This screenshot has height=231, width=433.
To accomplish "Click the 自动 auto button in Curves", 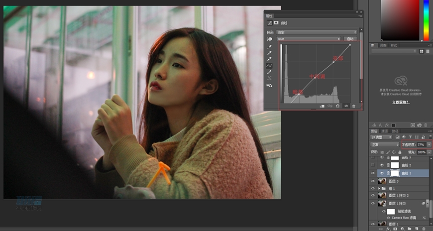I will [350, 39].
